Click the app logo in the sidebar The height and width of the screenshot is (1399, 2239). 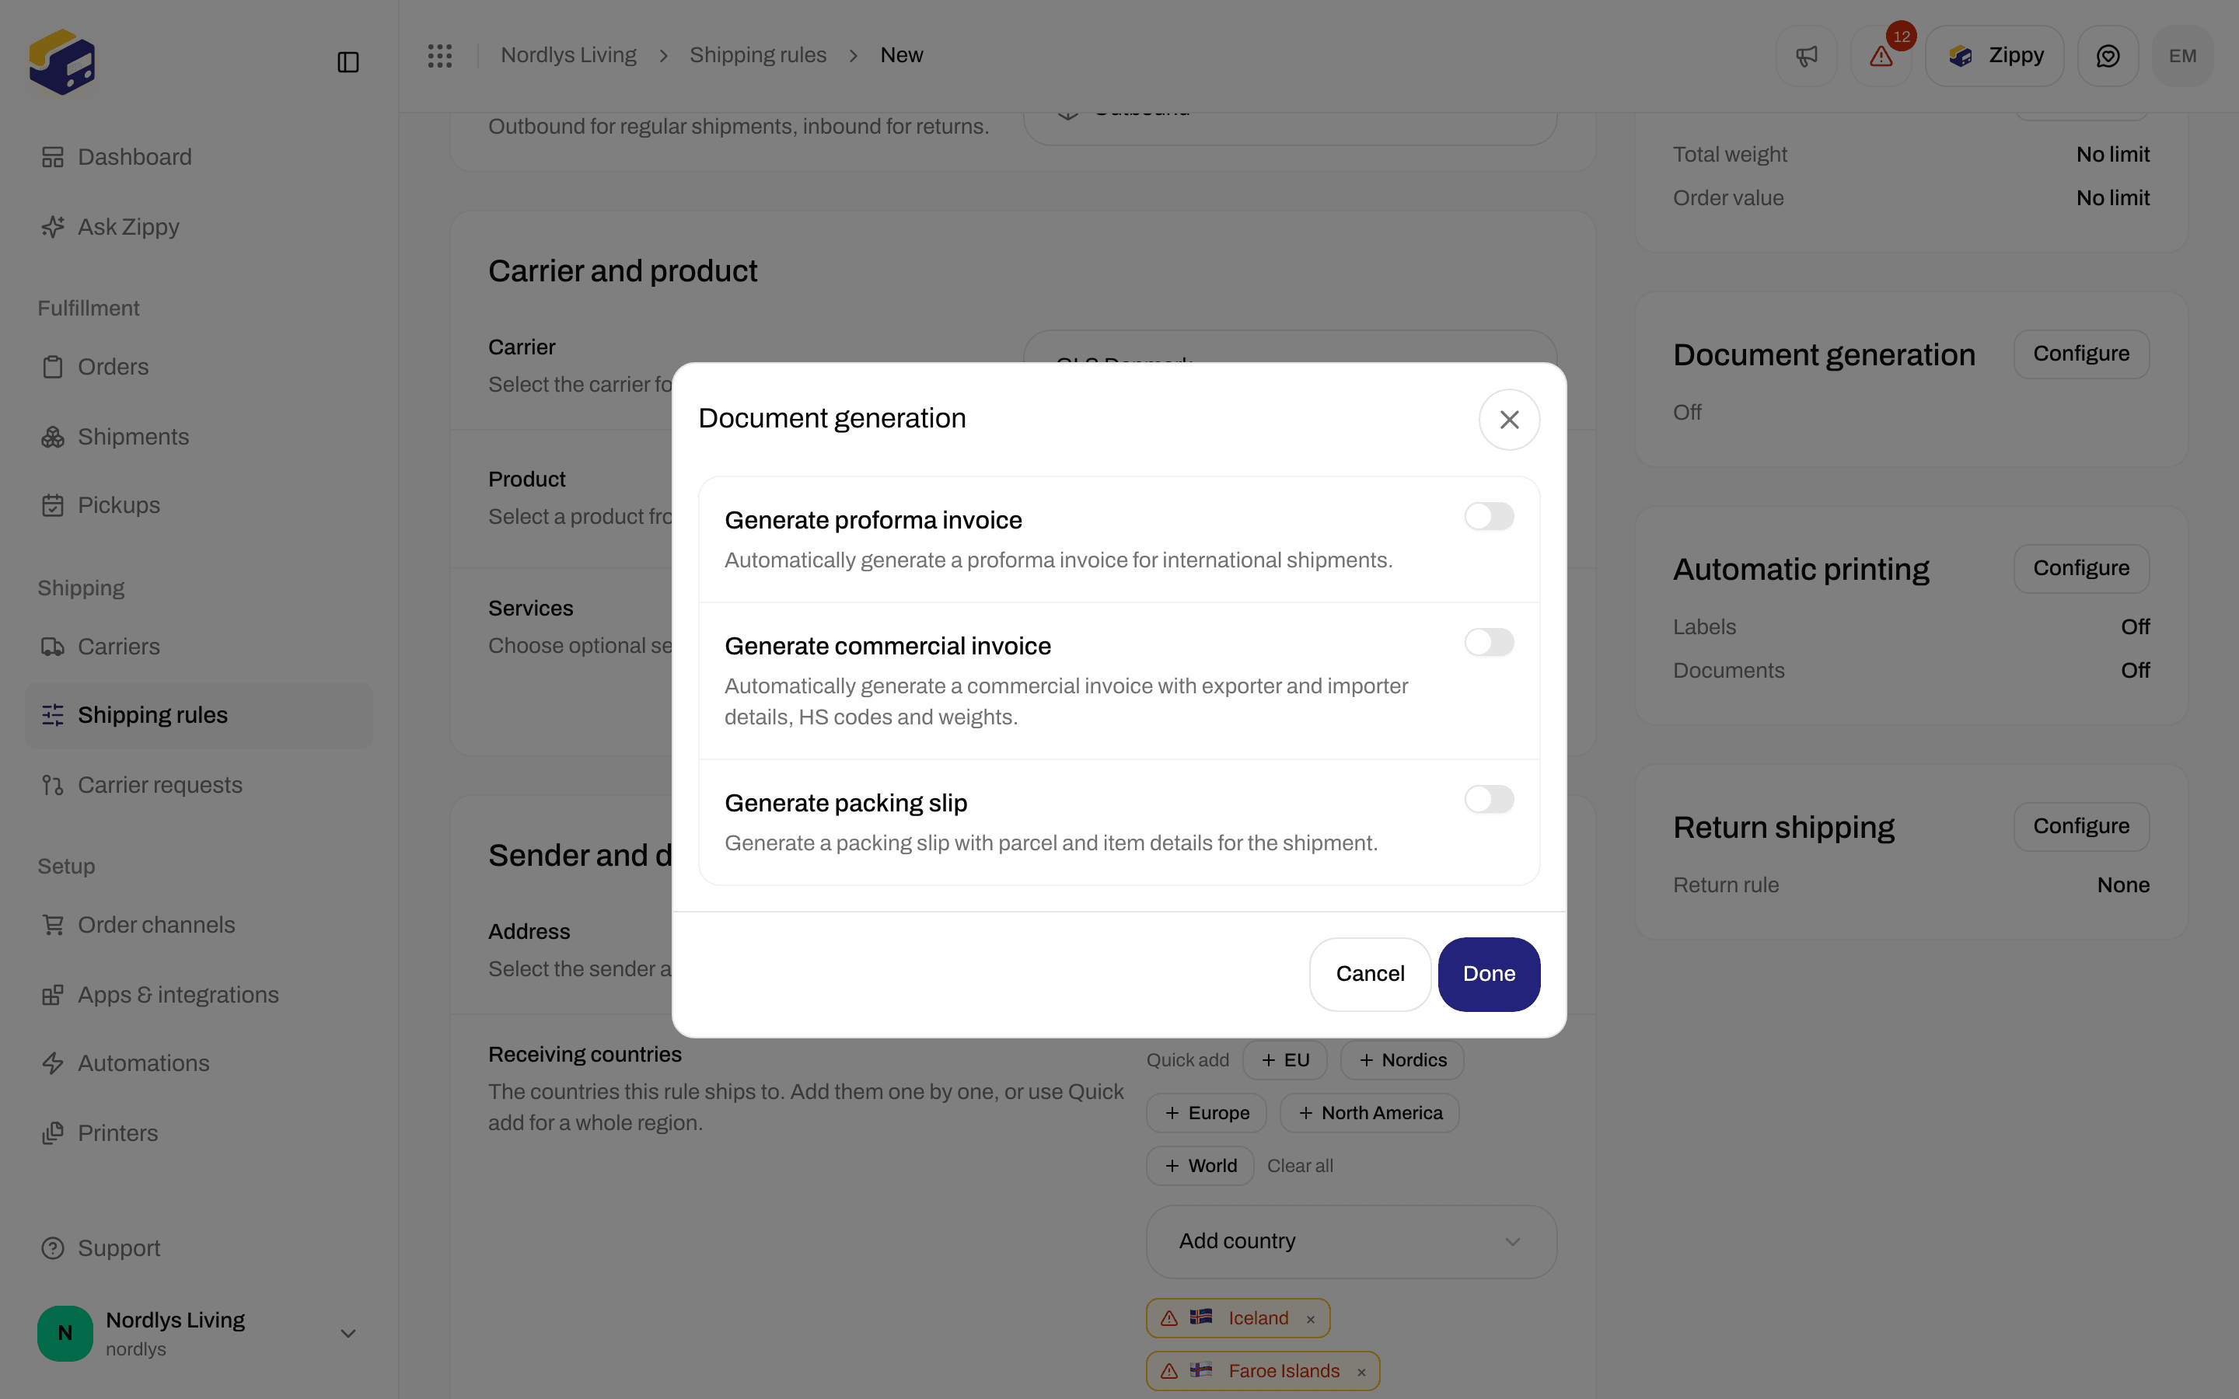[62, 62]
